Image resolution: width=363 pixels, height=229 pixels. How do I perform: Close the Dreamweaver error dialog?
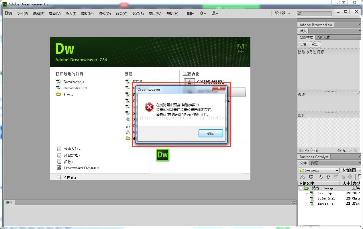click(x=219, y=88)
